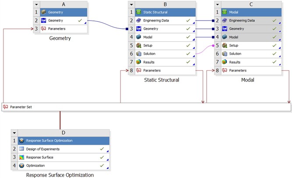This screenshot has width=292, height=178.
Task: Click Parameters icon in system A
Action: (x=44, y=29)
